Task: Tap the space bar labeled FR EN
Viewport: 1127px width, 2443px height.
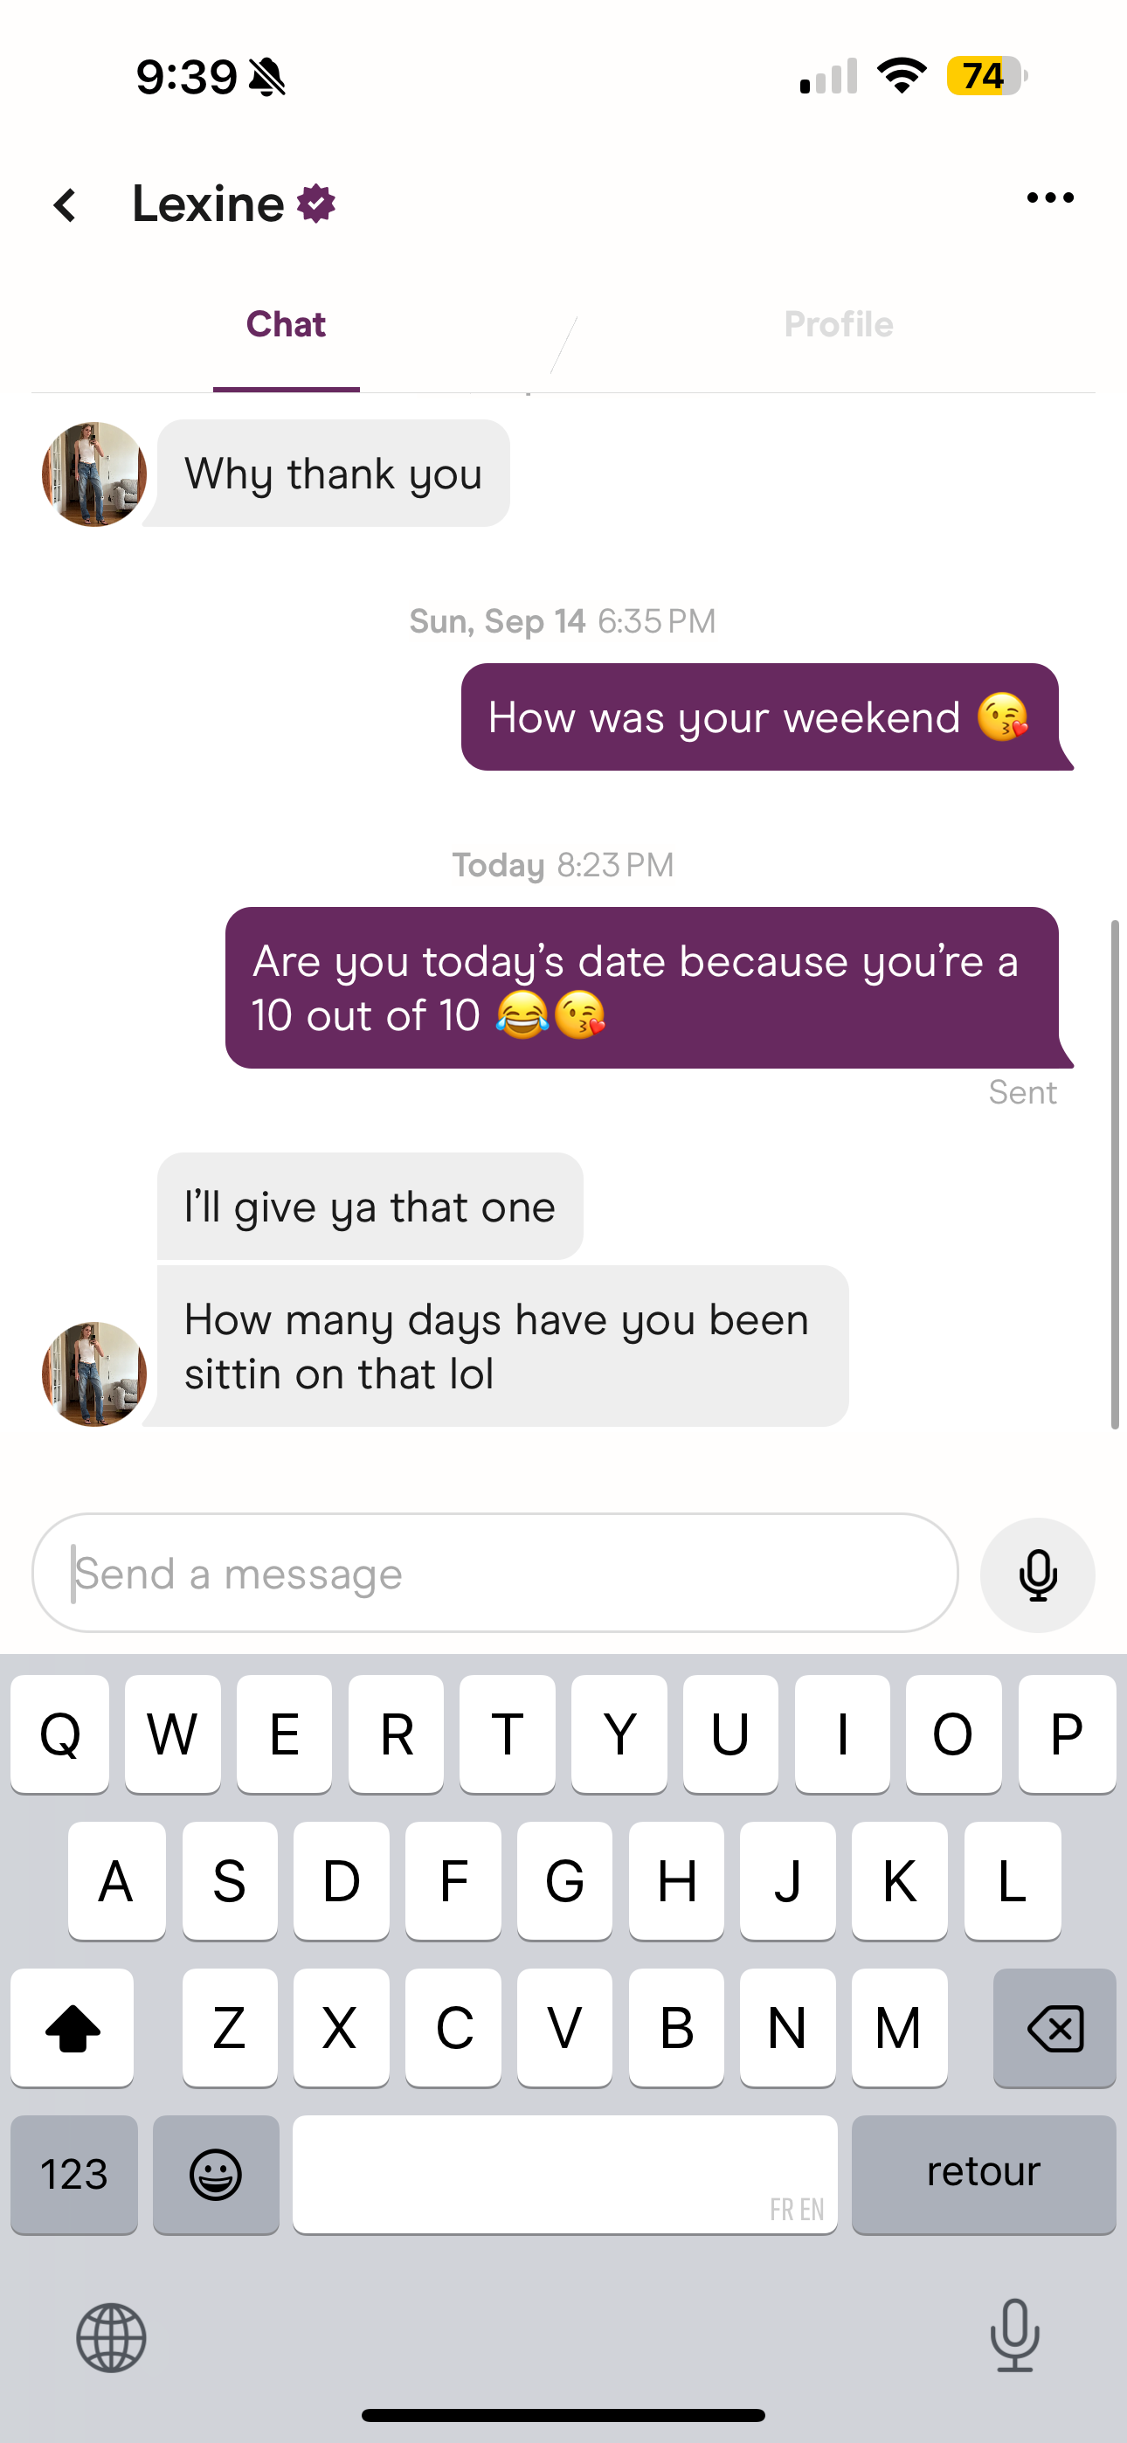Action: pyautogui.click(x=564, y=2174)
